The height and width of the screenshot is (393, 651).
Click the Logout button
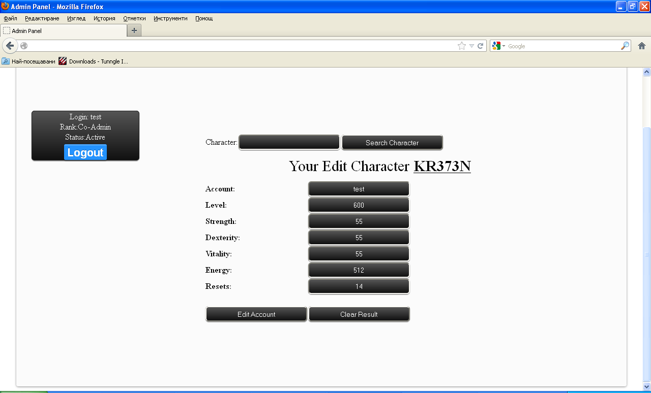point(85,152)
